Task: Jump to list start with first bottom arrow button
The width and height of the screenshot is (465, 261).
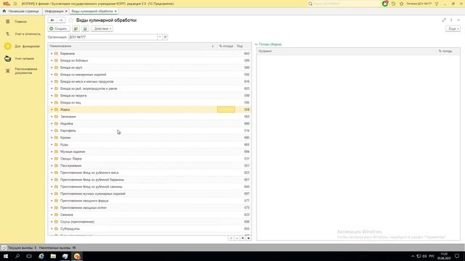Action: tap(231, 239)
